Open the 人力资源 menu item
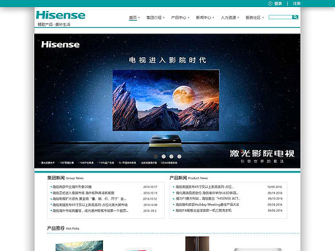This screenshot has height=251, width=335. pos(229,17)
